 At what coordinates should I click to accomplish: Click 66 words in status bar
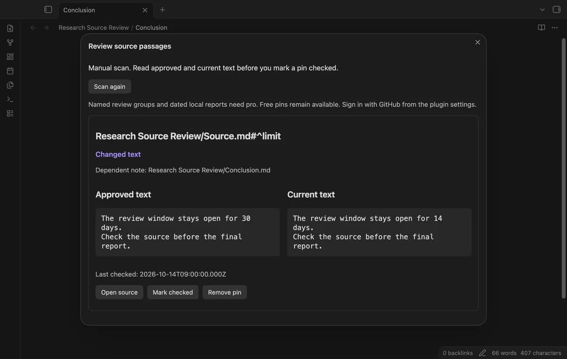504,353
